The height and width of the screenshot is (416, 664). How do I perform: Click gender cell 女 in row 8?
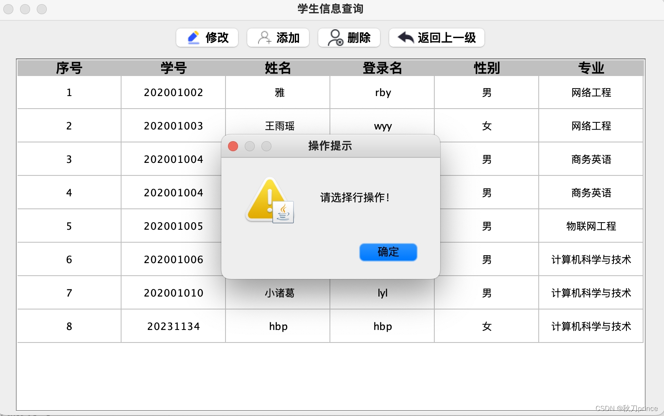[487, 326]
